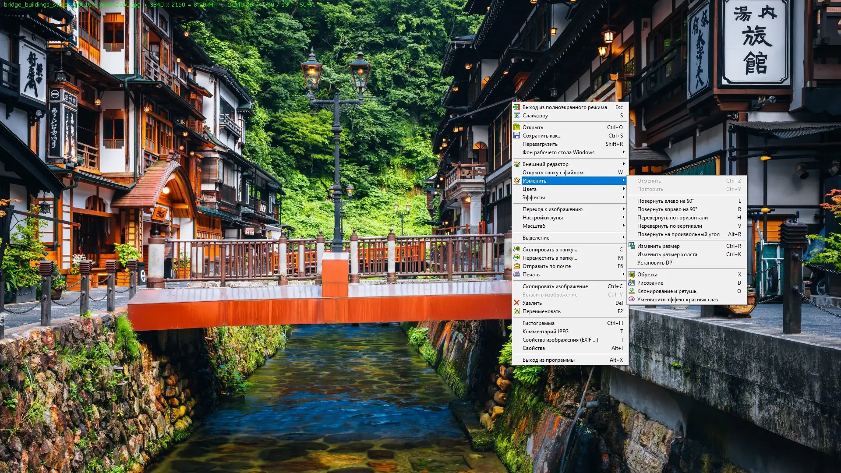Click the Открыть folder icon
Screen dimensions: 841x473
517,127
